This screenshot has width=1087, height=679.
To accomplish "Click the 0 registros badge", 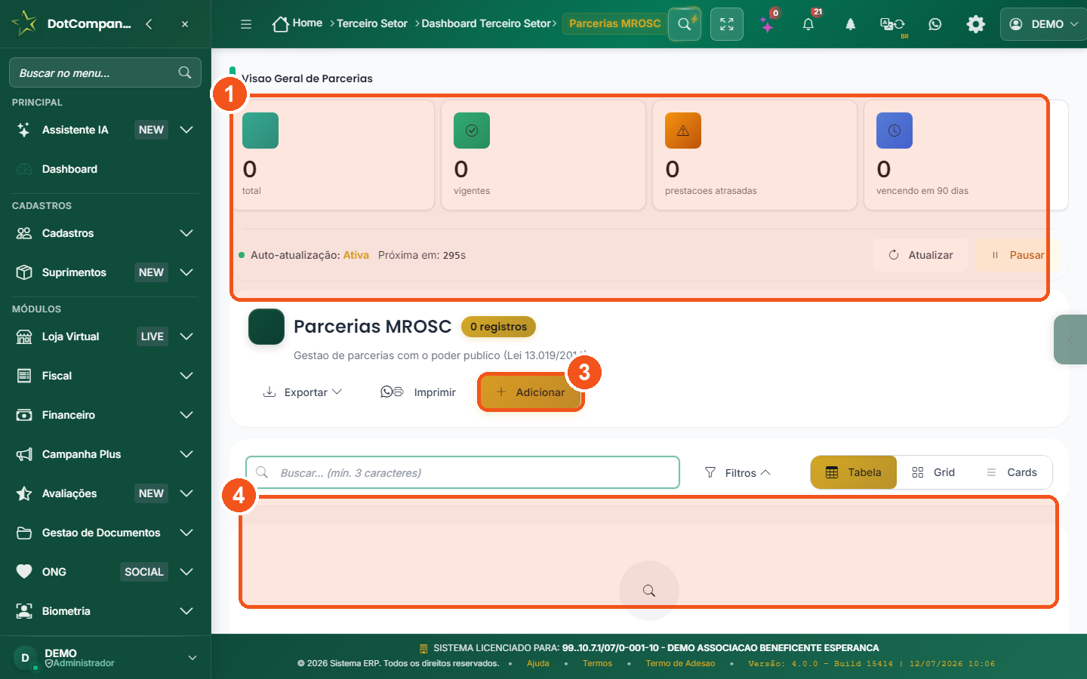I will pos(498,327).
